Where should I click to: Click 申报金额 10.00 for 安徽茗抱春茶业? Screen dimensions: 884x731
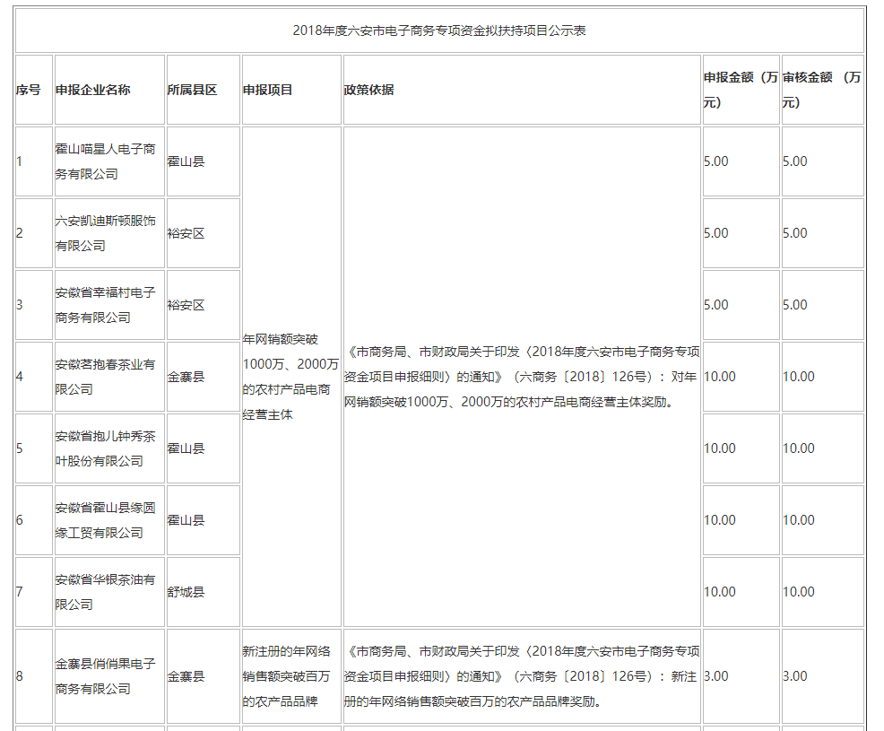(720, 377)
